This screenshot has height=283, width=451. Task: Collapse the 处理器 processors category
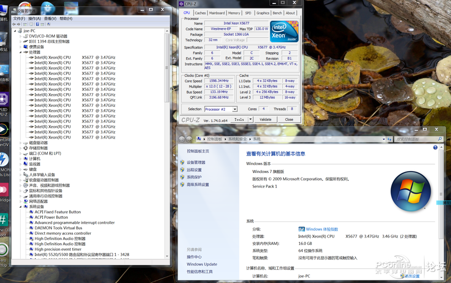point(21,52)
